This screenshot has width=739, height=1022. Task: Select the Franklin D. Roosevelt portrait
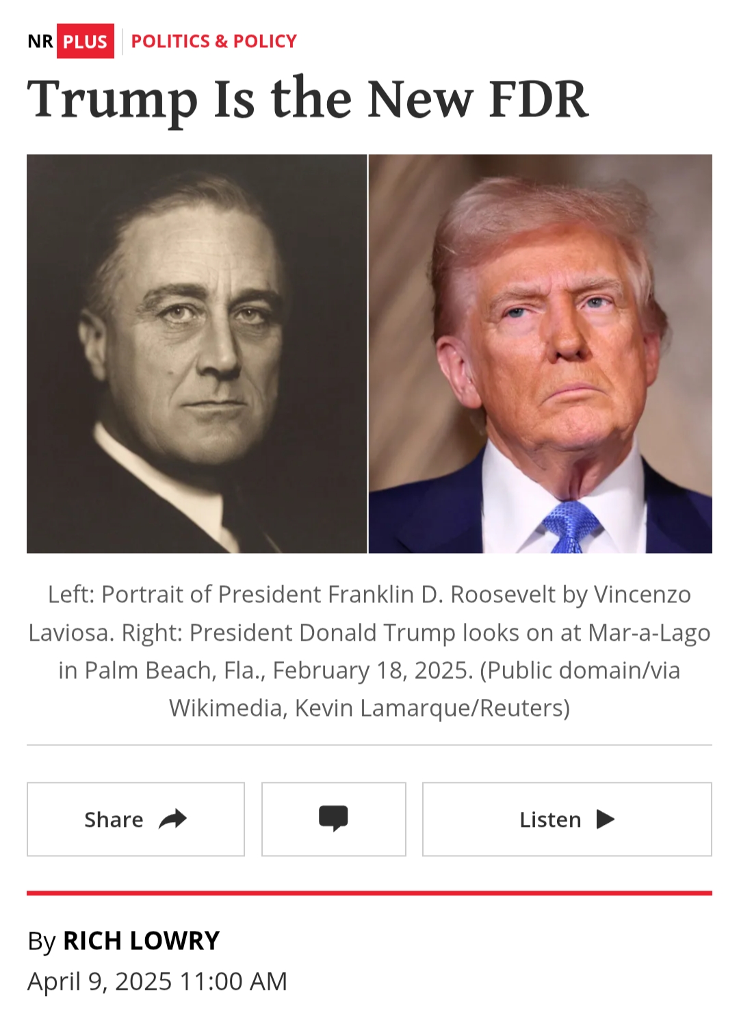197,353
